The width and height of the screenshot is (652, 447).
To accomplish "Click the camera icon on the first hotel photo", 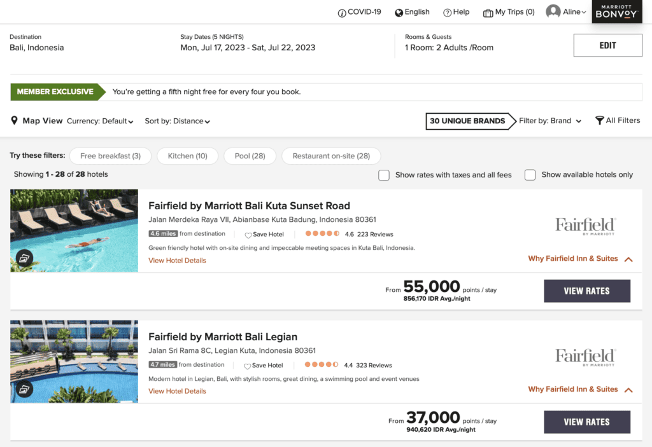I will [x=24, y=258].
